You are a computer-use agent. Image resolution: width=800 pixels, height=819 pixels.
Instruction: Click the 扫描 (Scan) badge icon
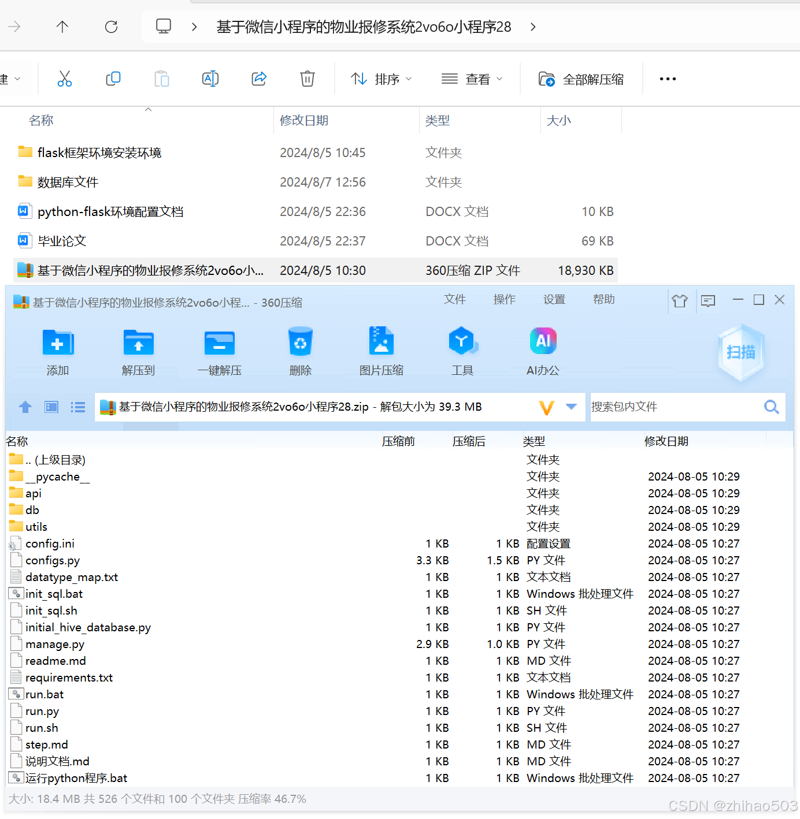(741, 353)
